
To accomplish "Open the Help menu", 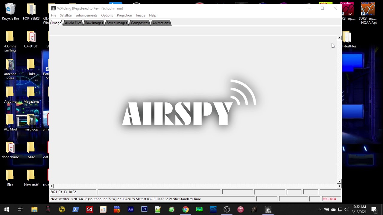I will (x=153, y=15).
